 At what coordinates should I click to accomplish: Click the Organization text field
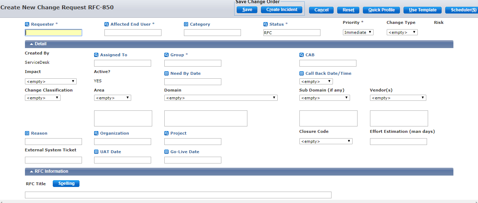coord(123,142)
